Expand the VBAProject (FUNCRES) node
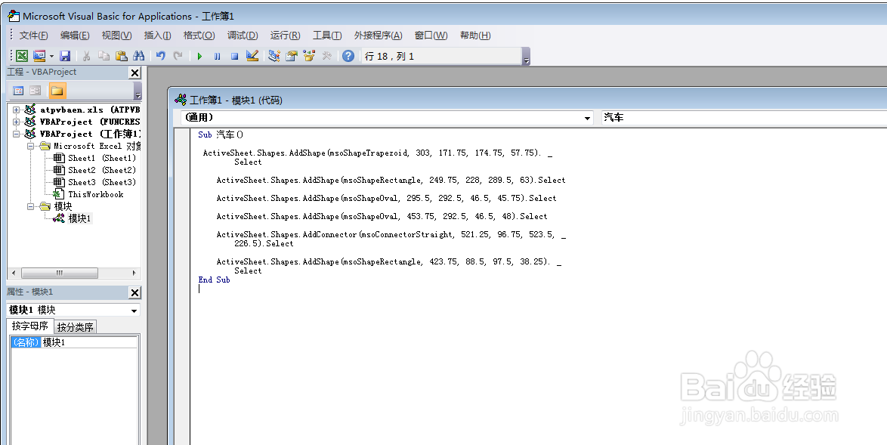 pyautogui.click(x=16, y=122)
